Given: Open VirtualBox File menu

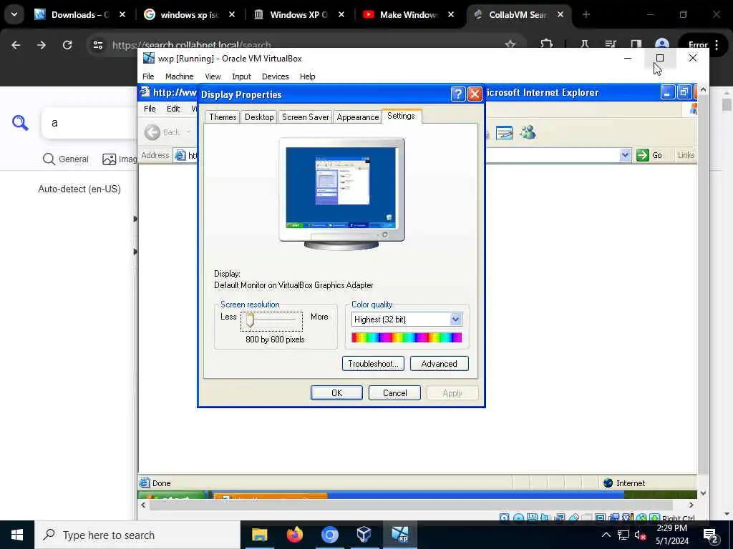Looking at the screenshot, I should [148, 76].
